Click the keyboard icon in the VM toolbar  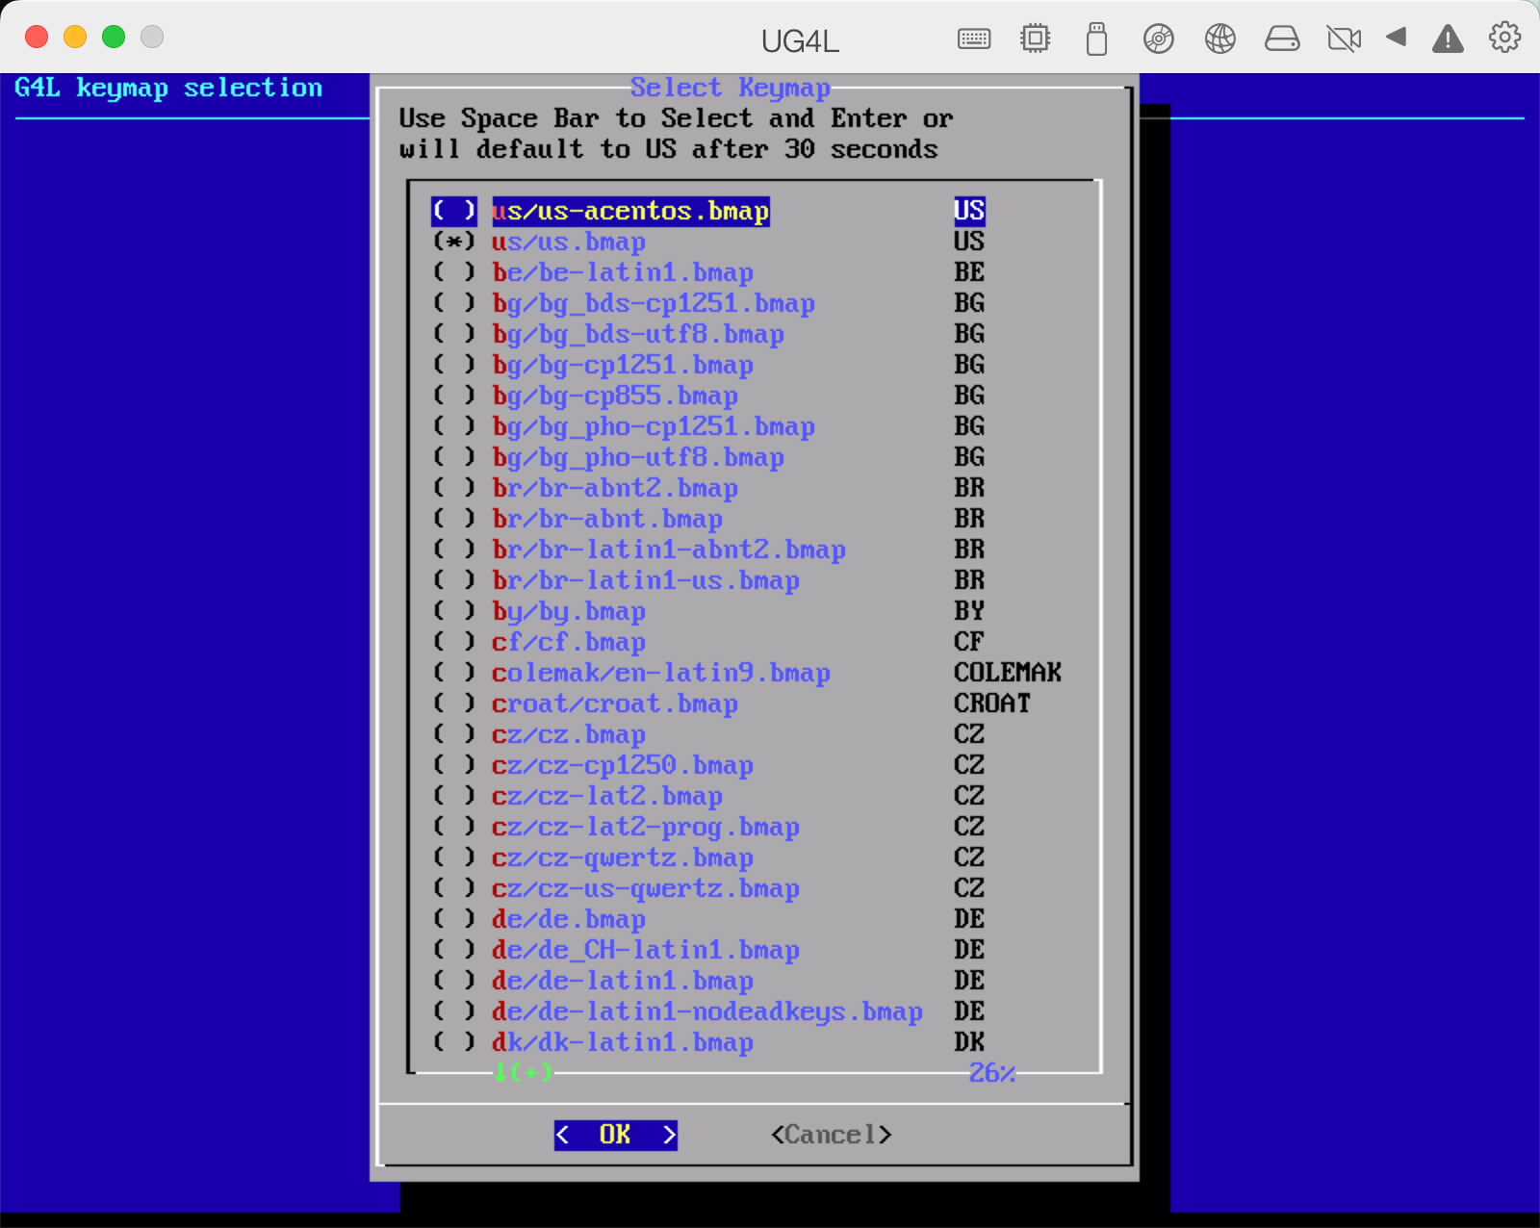point(973,38)
